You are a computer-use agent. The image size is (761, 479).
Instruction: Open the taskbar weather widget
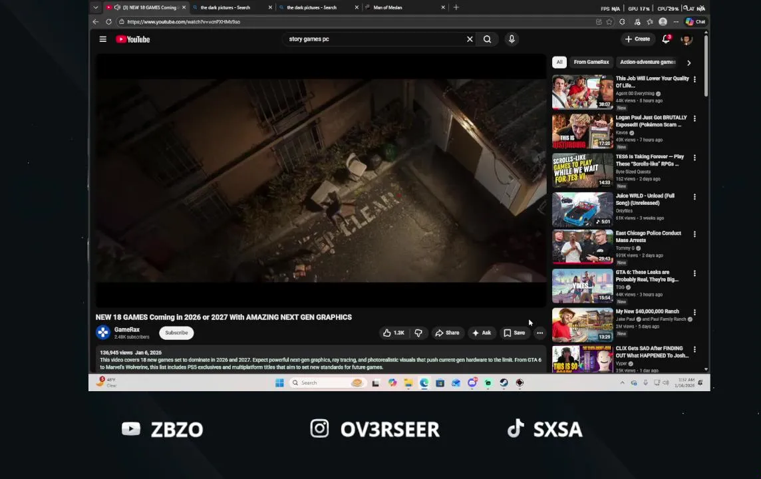click(x=107, y=383)
